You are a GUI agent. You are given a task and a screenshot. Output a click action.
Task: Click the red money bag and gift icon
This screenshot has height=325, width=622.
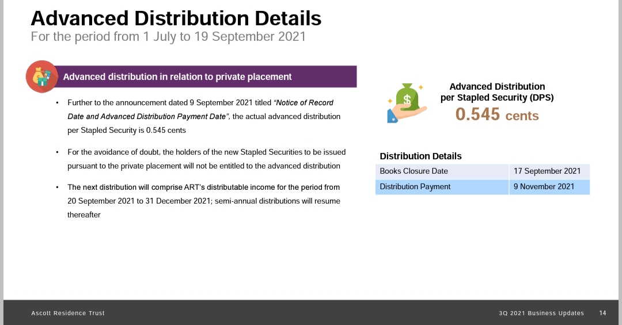[42, 77]
